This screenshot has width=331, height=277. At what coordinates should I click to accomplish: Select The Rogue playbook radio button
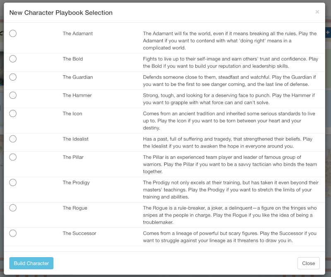click(x=12, y=208)
